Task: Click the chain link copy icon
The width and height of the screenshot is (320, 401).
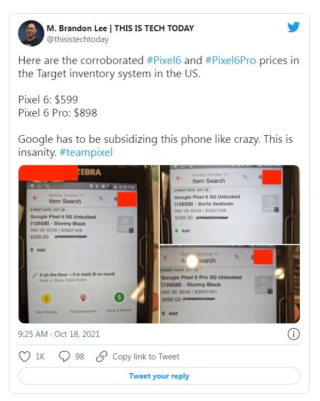Action: pos(102,356)
